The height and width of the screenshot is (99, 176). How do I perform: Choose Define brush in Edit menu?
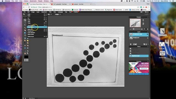[x=37, y=37]
